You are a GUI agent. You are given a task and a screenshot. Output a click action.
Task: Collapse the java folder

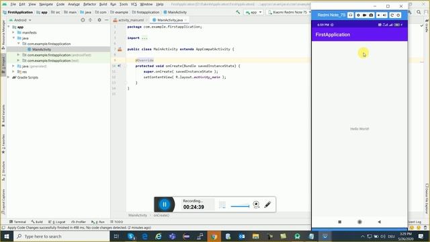[x=13, y=38]
